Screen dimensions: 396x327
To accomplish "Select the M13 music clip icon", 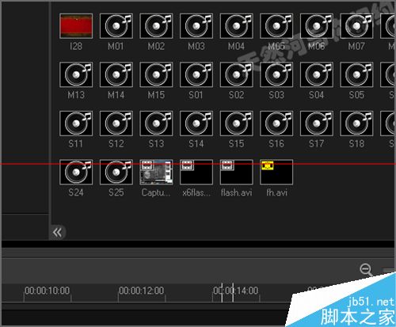I will pos(76,74).
